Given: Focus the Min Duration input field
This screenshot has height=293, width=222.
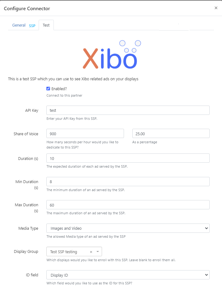Looking at the screenshot, I should click(128, 182).
